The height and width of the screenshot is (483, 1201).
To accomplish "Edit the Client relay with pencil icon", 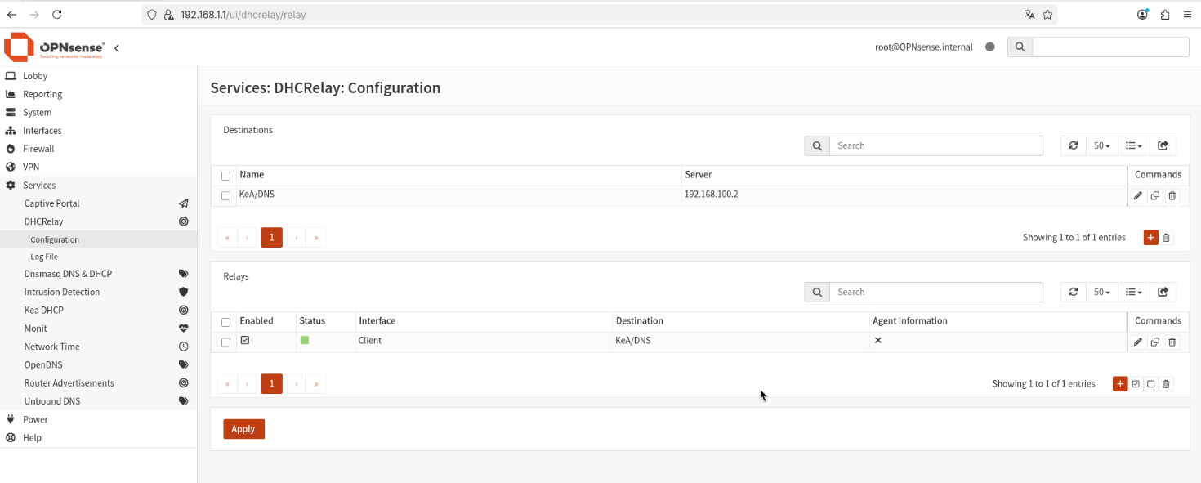I will tap(1138, 342).
